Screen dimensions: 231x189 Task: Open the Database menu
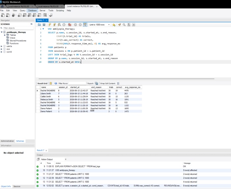[x=32, y=11]
